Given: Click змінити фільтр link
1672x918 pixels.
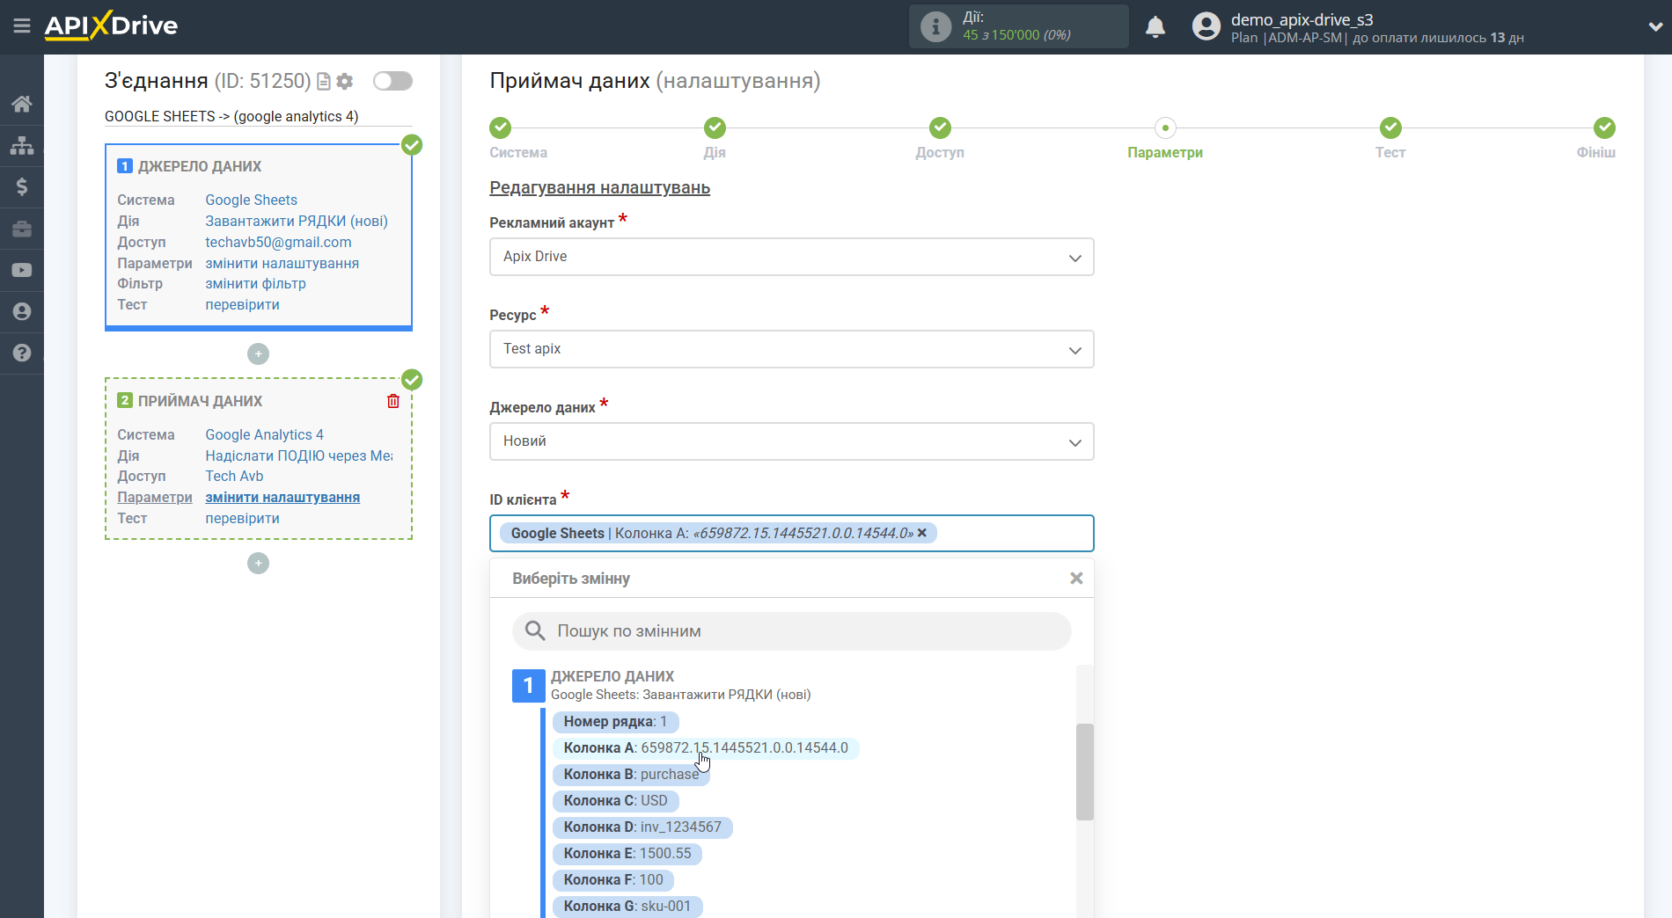Looking at the screenshot, I should 255,283.
